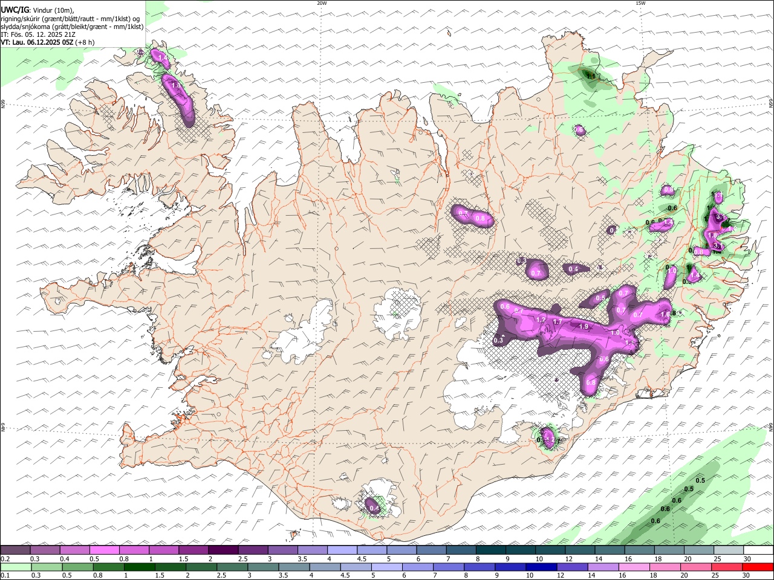Select the 9 swatch in lower legend row
Viewport: 774px width, 580px height.
[511, 567]
